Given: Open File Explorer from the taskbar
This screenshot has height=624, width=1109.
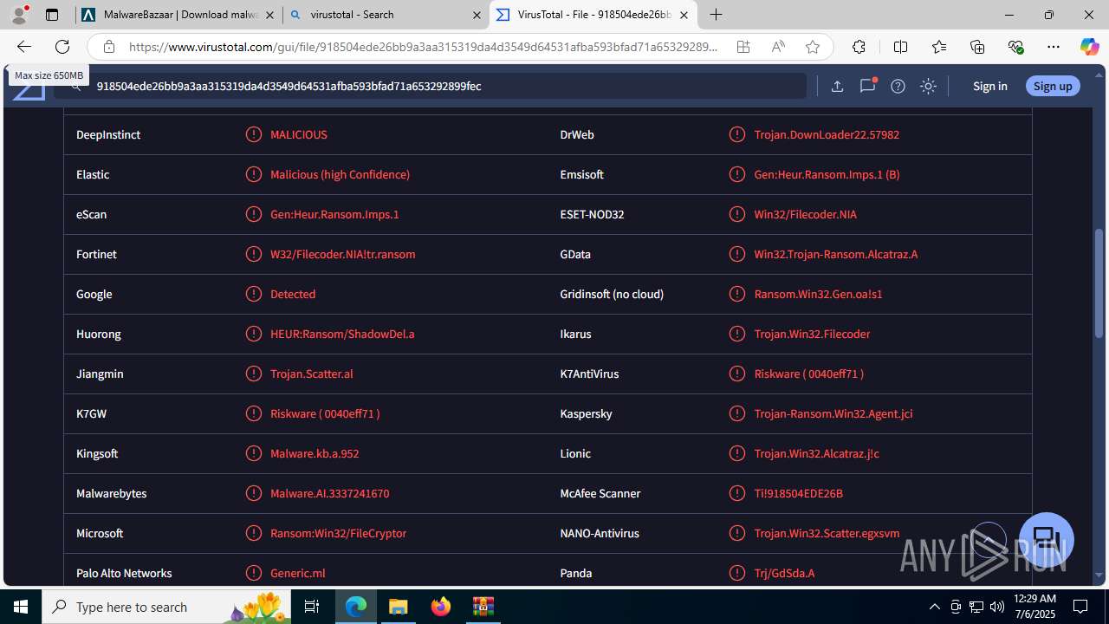Looking at the screenshot, I should click(x=399, y=607).
